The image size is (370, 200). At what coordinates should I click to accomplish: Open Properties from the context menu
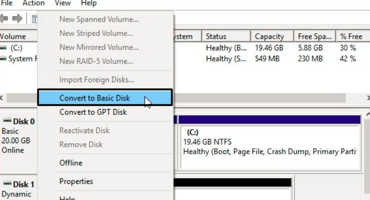click(x=76, y=181)
